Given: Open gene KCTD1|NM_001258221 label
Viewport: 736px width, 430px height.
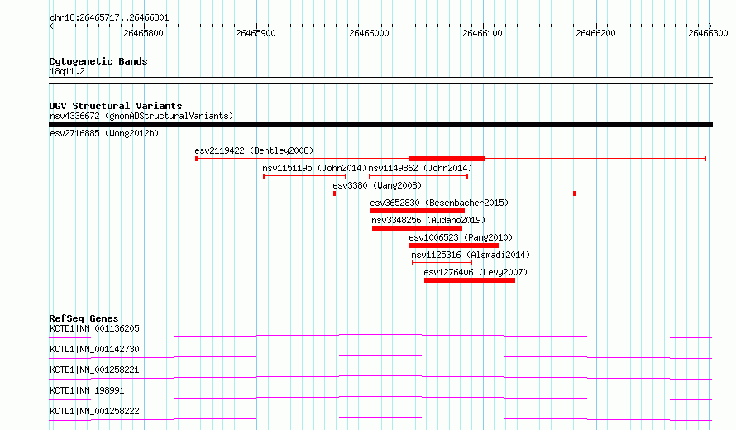Looking at the screenshot, I should (x=94, y=370).
